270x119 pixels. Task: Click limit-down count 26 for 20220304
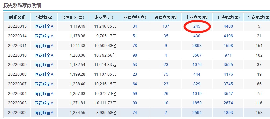[x=166, y=94]
